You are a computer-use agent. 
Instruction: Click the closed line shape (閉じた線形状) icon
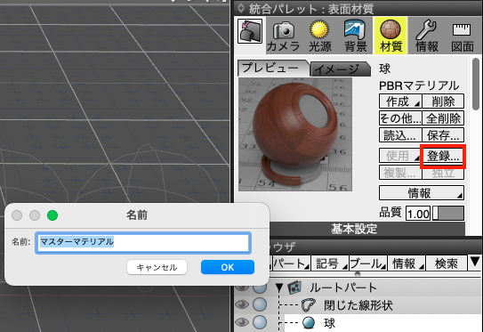click(x=309, y=305)
